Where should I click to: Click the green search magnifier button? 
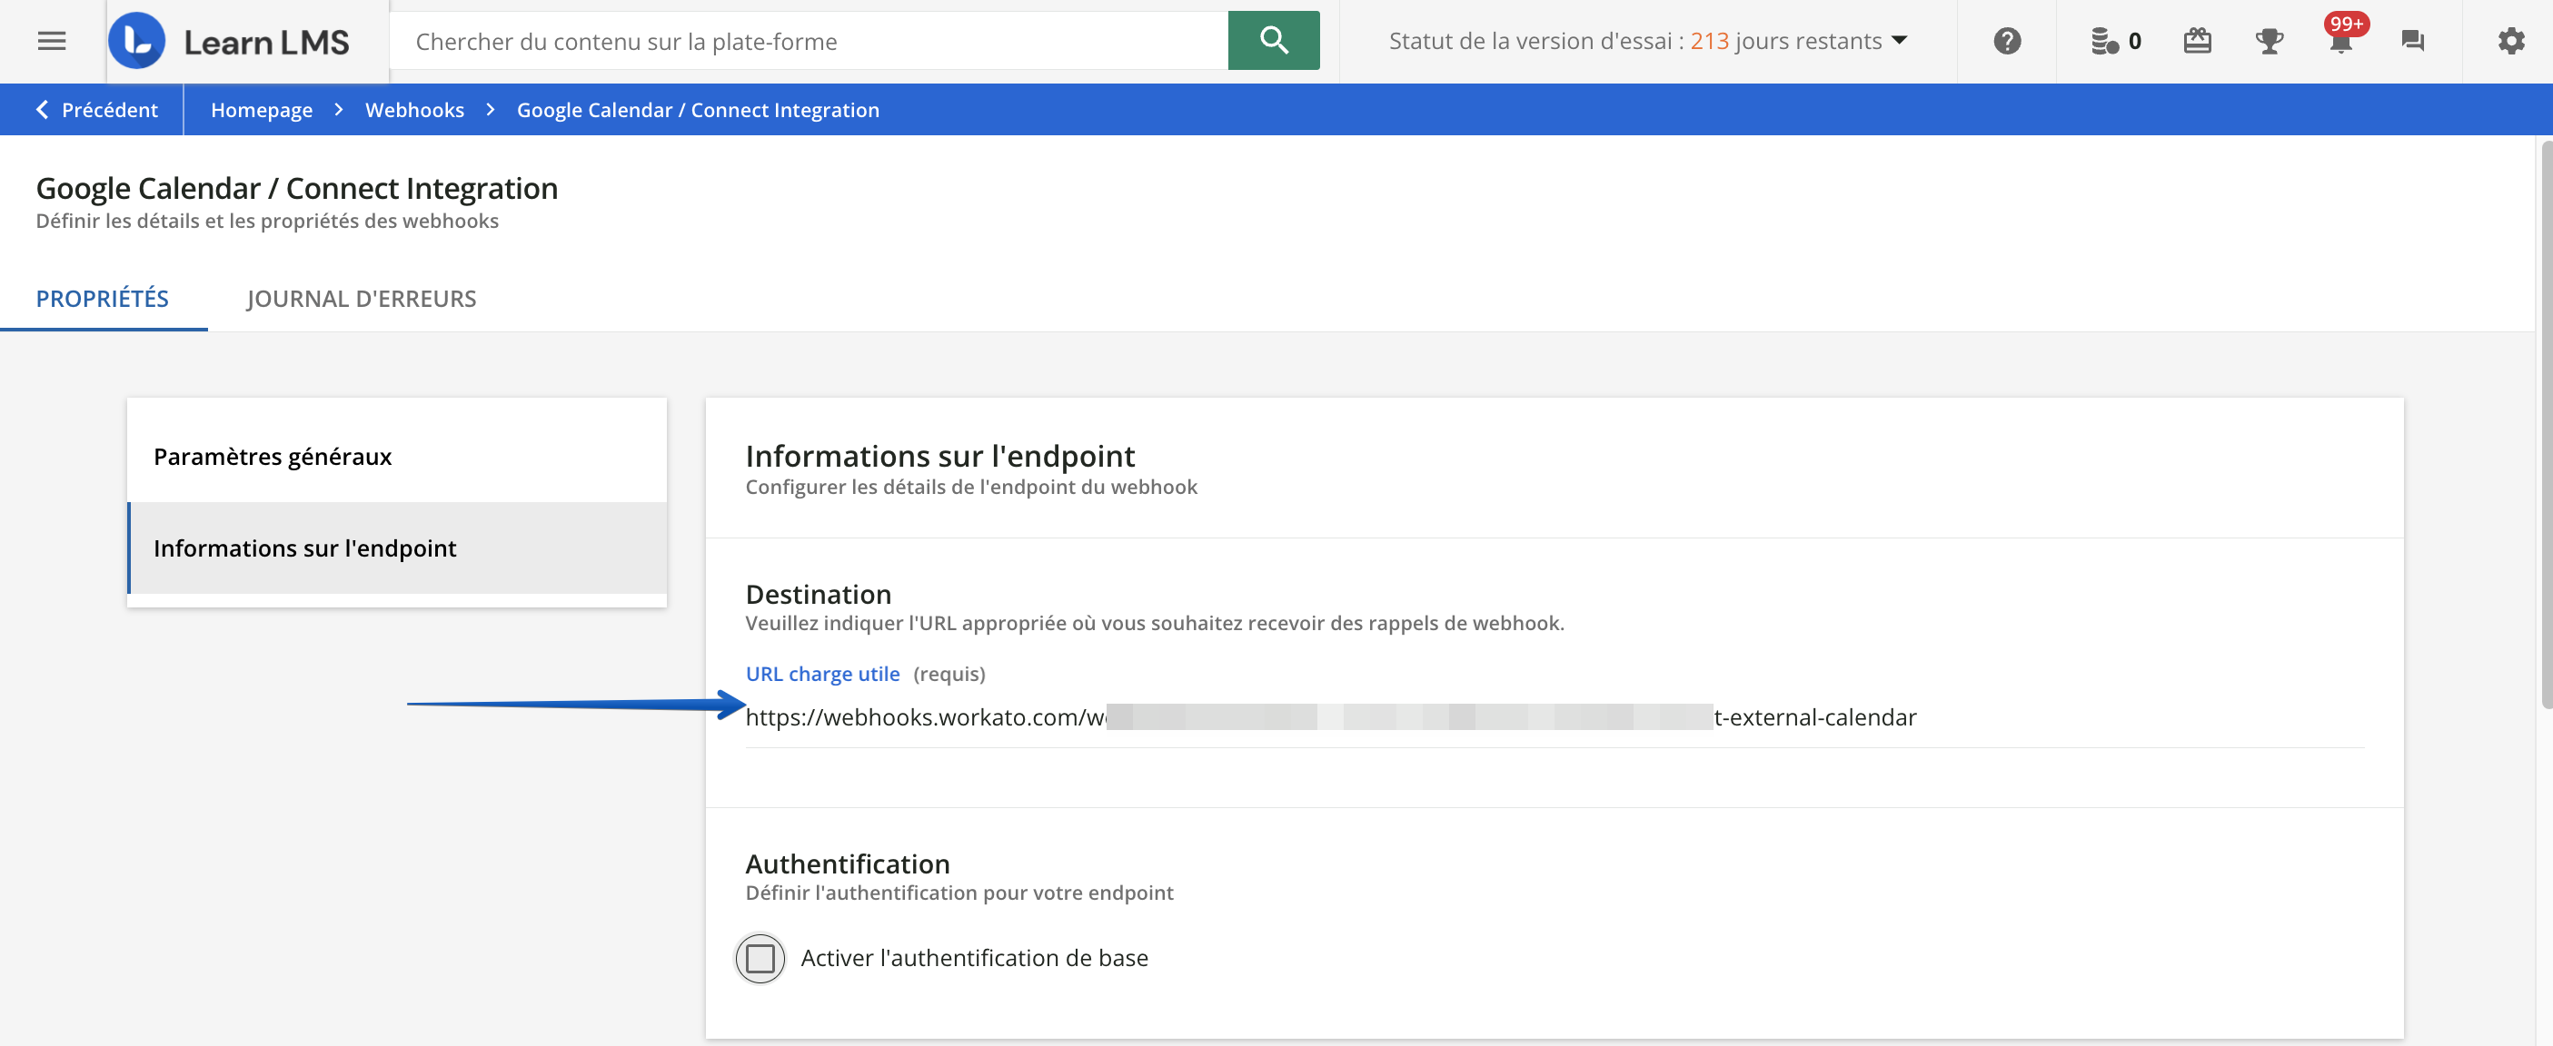1274,41
